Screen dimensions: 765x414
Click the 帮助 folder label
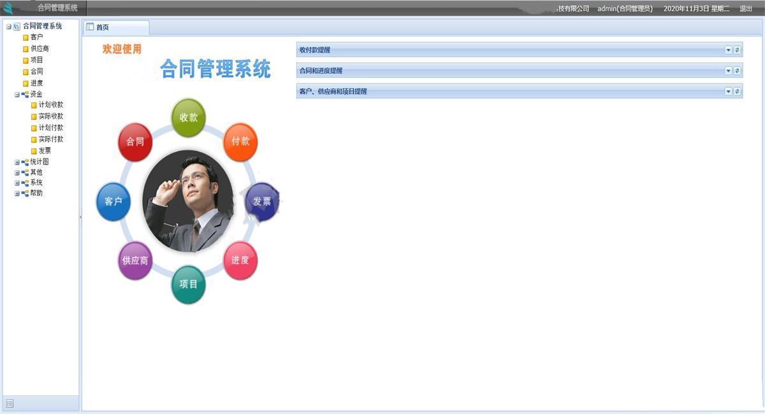pyautogui.click(x=36, y=193)
